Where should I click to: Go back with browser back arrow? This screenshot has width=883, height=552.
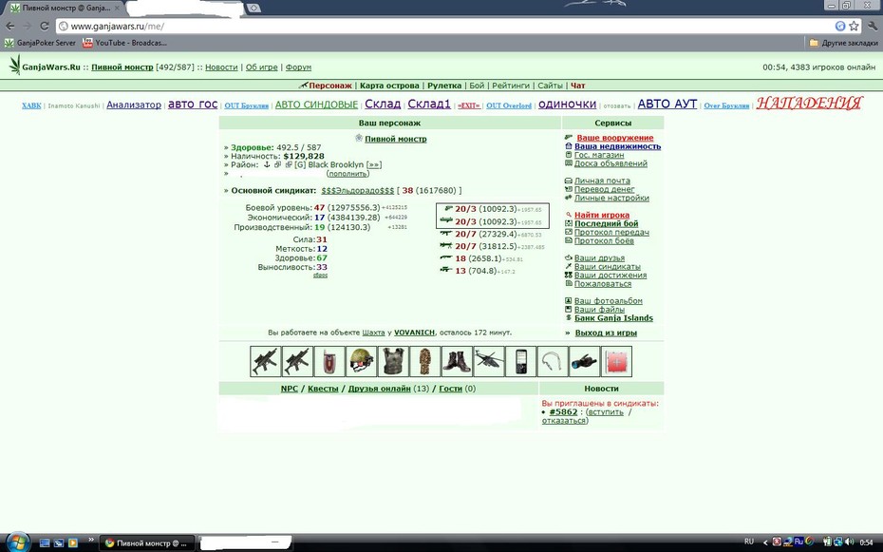click(10, 26)
